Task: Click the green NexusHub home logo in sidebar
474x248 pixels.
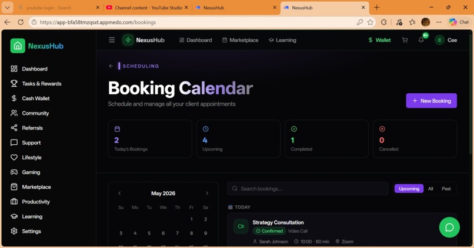Action: (x=18, y=46)
